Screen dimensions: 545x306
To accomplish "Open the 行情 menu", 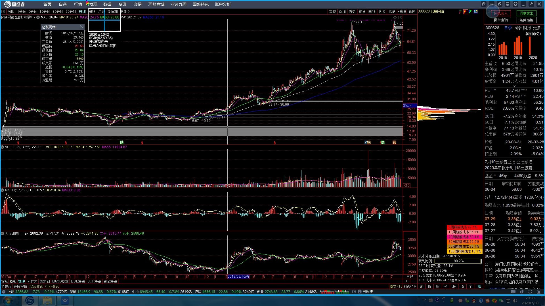I will coord(78,4).
